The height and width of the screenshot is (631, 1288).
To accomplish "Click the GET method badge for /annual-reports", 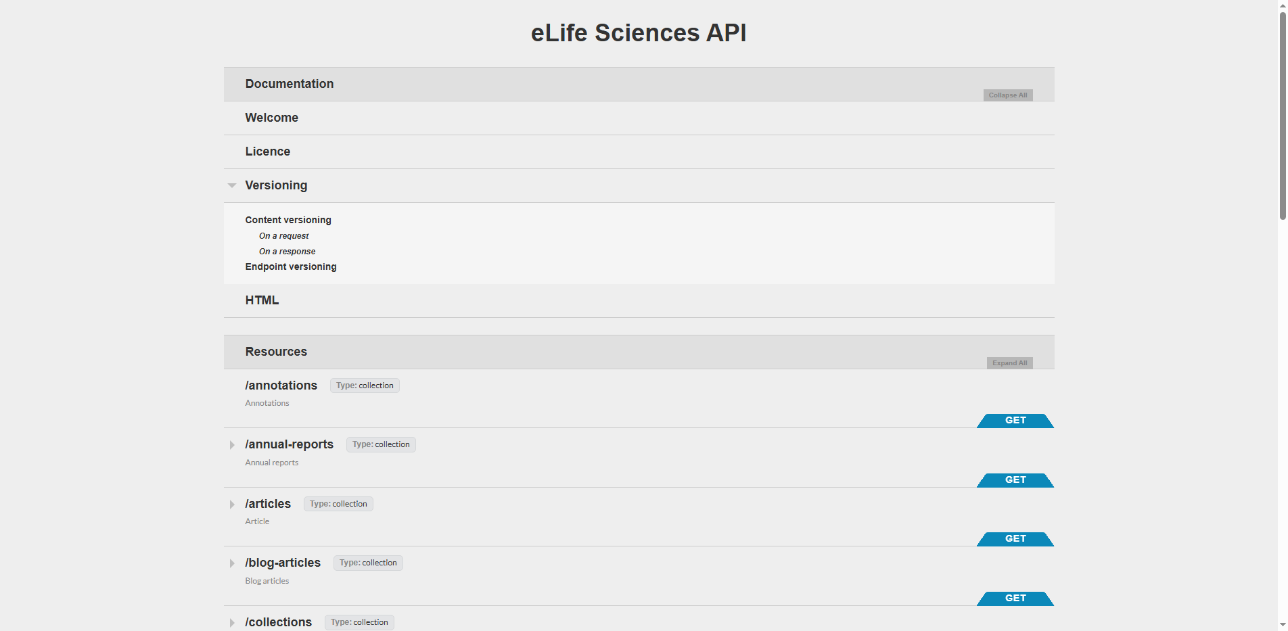I will click(x=1015, y=480).
